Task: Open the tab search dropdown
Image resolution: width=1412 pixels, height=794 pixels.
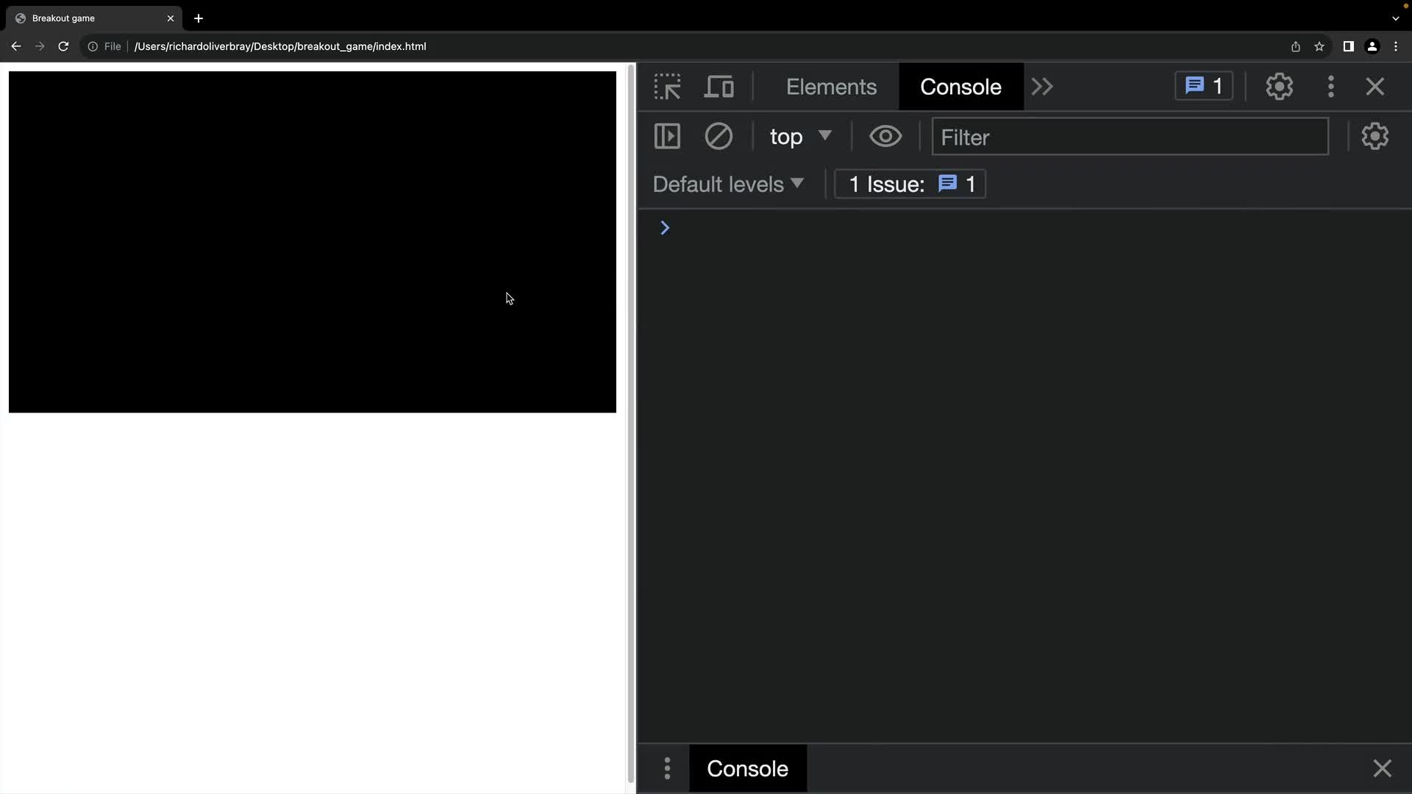Action: [1395, 18]
